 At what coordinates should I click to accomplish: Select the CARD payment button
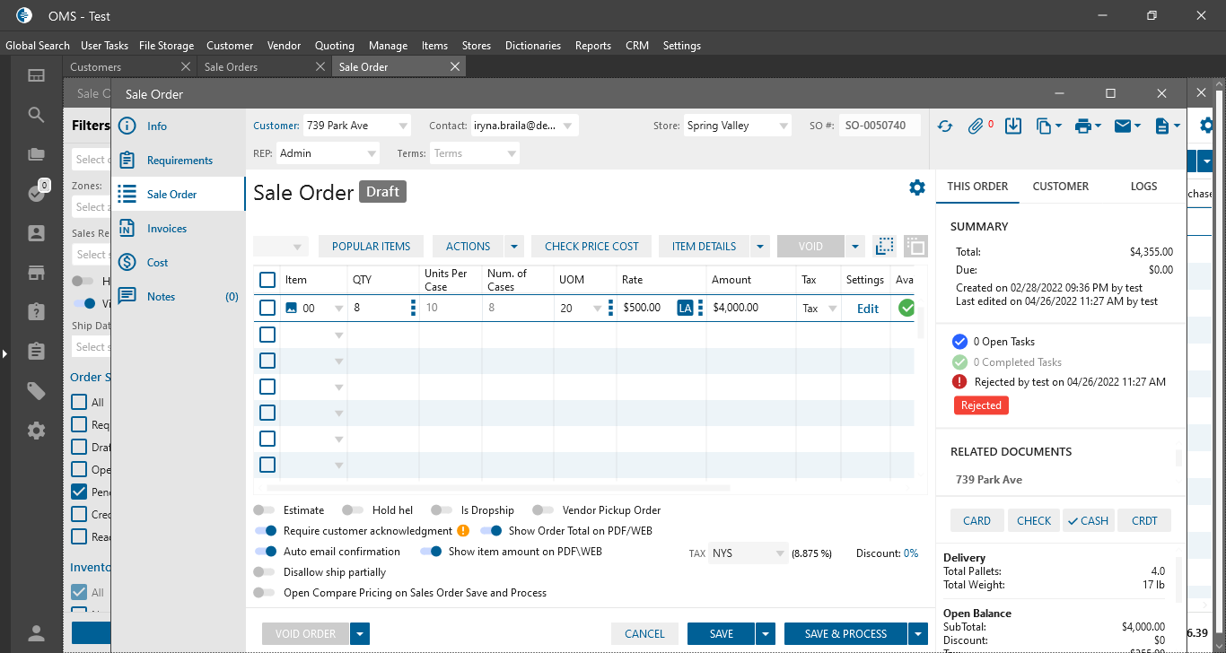click(976, 521)
